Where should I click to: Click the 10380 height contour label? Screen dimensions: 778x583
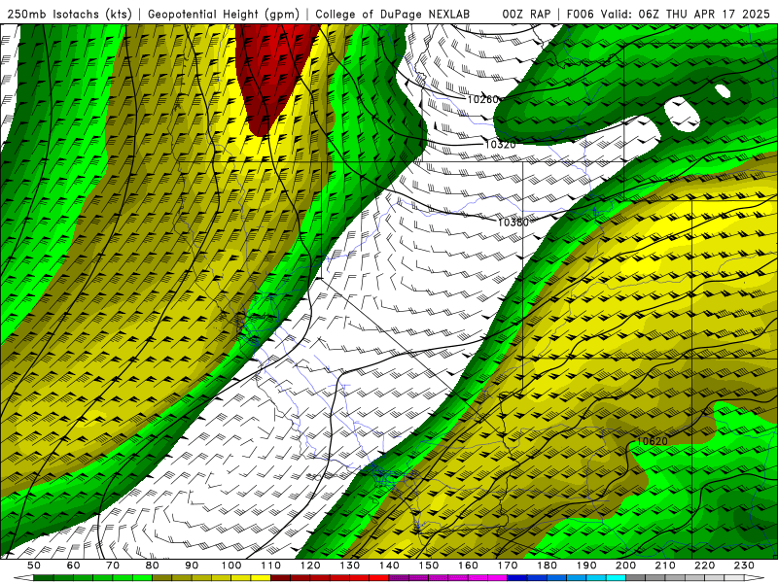(513, 223)
